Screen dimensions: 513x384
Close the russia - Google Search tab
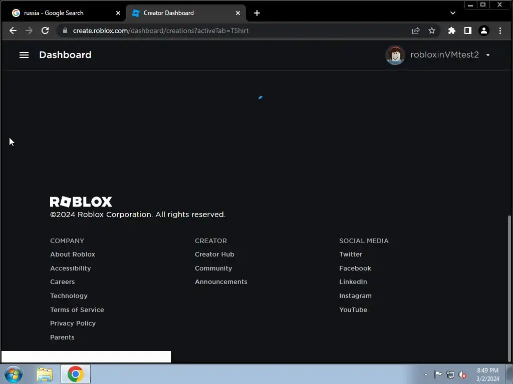coord(118,13)
